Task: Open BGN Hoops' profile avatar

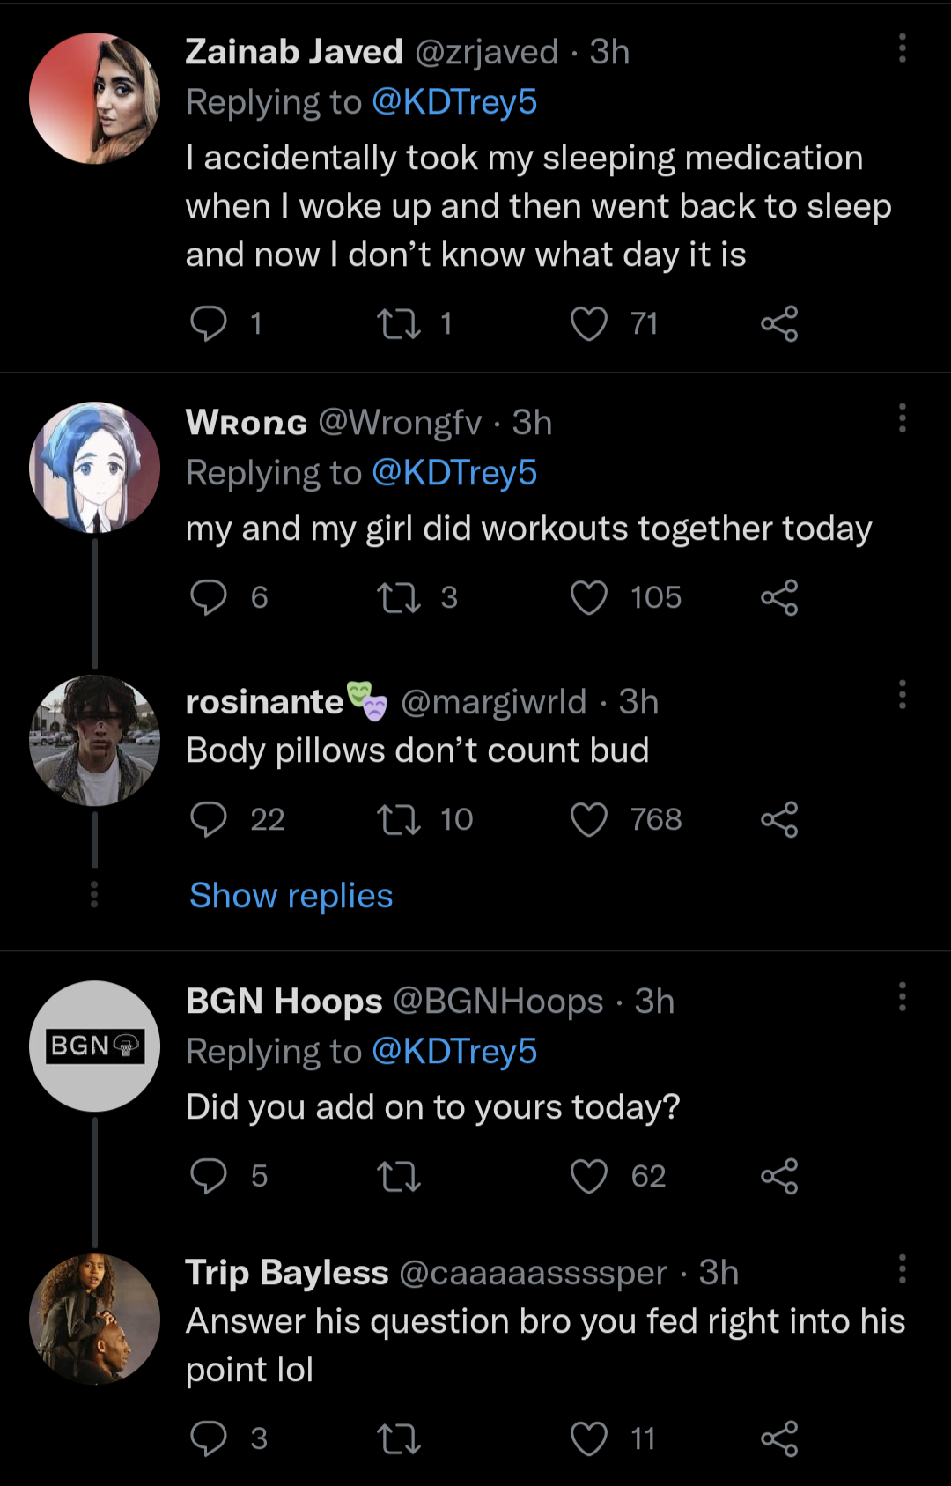Action: coord(95,1046)
